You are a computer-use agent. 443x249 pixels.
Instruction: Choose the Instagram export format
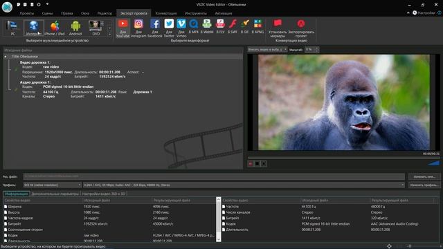click(138, 28)
